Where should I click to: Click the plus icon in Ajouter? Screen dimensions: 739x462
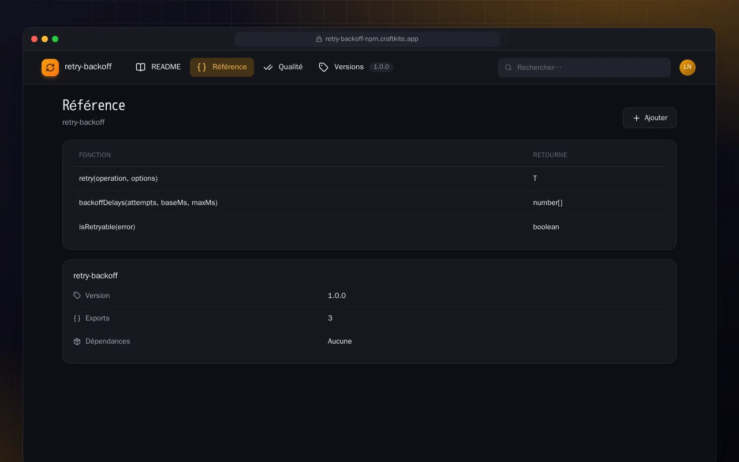636,118
